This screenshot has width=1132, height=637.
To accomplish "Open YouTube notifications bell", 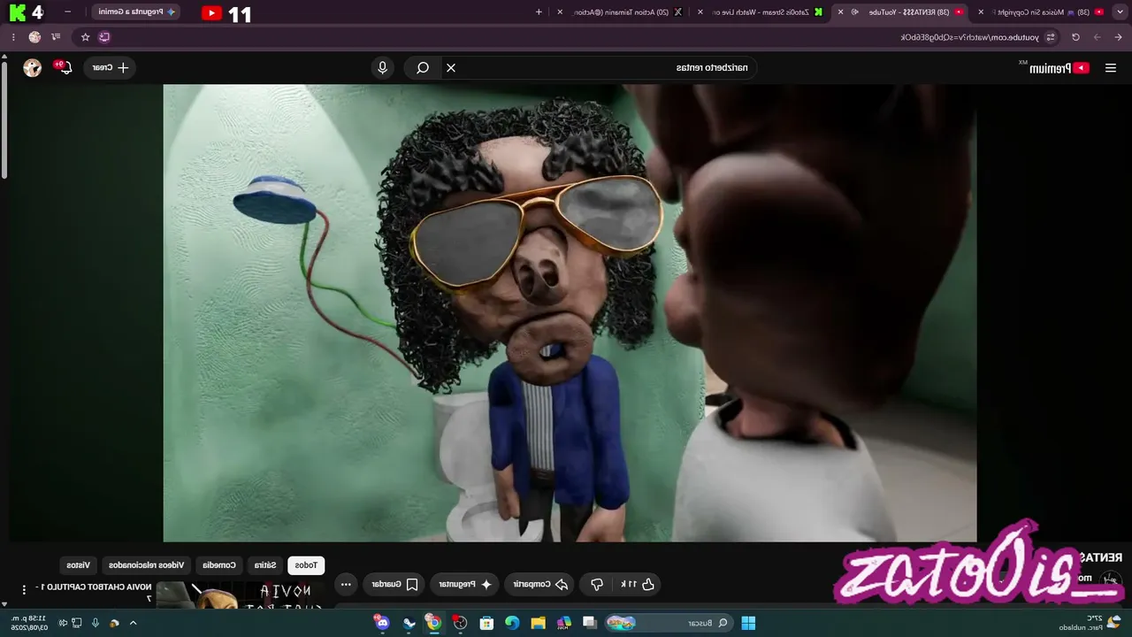I will tap(65, 68).
